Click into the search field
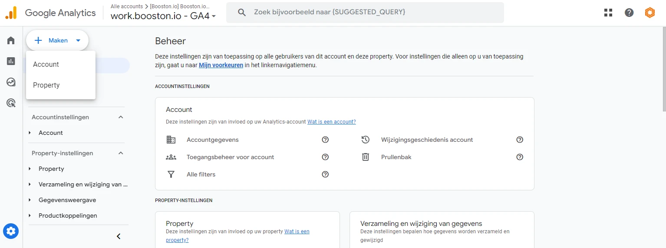Screen dimensions: 666x248 click(x=365, y=12)
